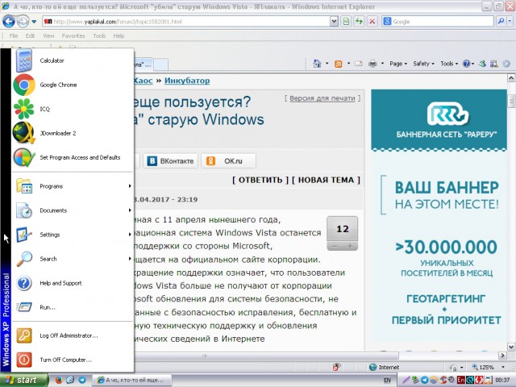Open the Tools dropdown in command bar
The width and height of the screenshot is (516, 387).
449,64
